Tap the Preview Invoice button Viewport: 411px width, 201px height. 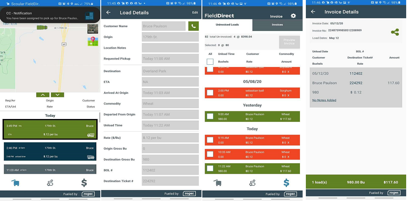point(289,42)
